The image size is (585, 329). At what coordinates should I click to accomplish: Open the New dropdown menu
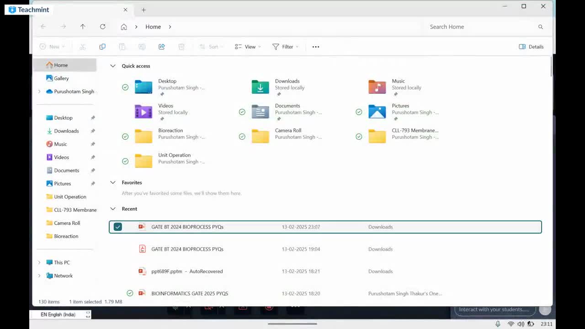[52, 47]
